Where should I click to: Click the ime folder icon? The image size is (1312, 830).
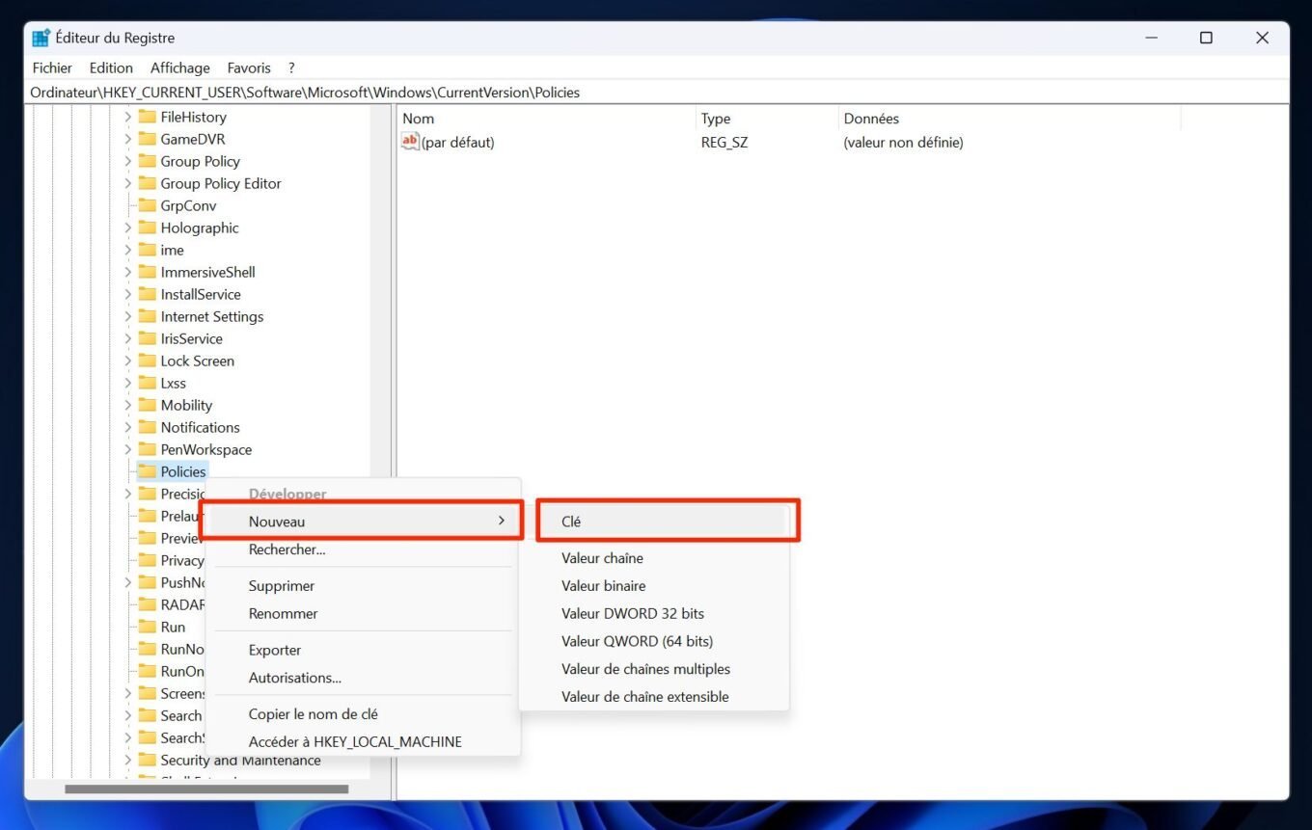pyautogui.click(x=147, y=250)
